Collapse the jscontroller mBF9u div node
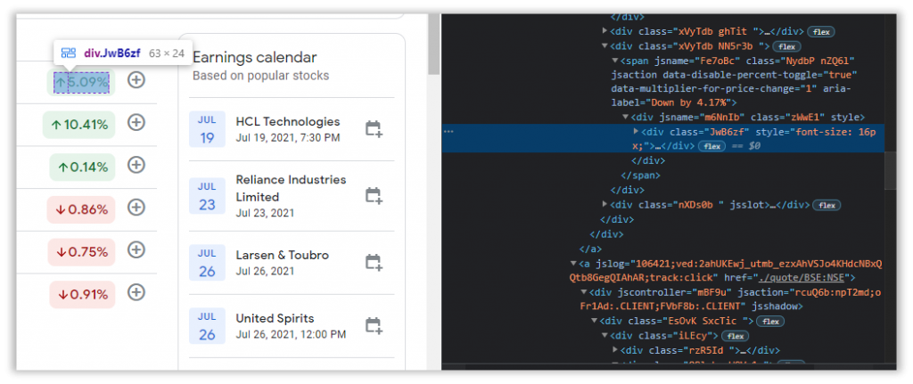Screen dimensions: 913x384 pyautogui.click(x=584, y=291)
